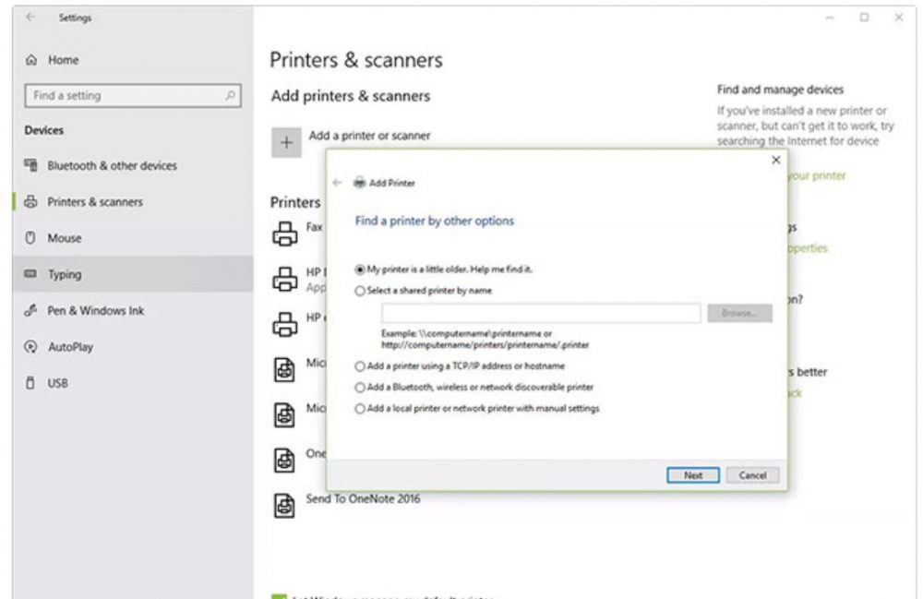Click the plus icon to add a printer
This screenshot has height=599, width=923.
[x=286, y=143]
